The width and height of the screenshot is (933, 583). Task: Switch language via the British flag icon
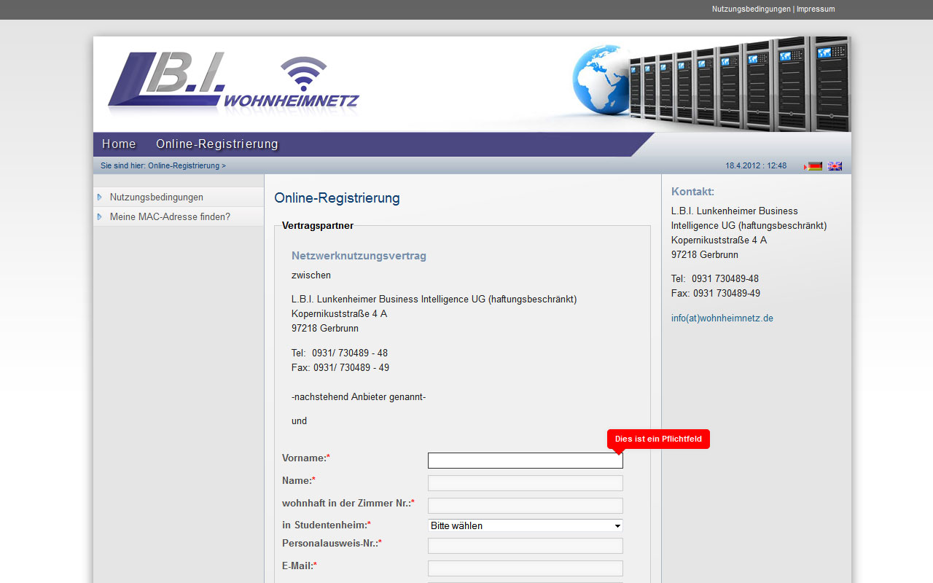pos(835,166)
